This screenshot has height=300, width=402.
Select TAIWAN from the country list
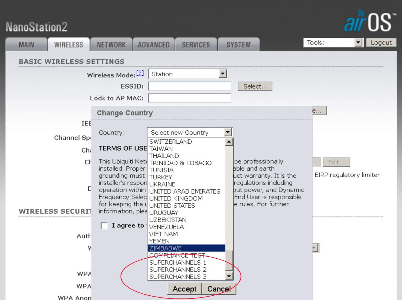coord(187,149)
